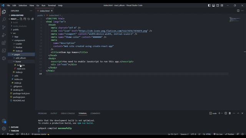Open the Accounts menu in activity bar
Viewport: 246px width, 138px height.
[x=4, y=121]
